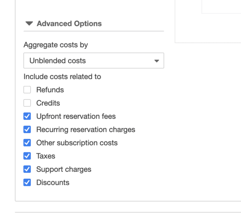Click the Discounts label text
Viewport: 241px width, 218px height.
53,182
